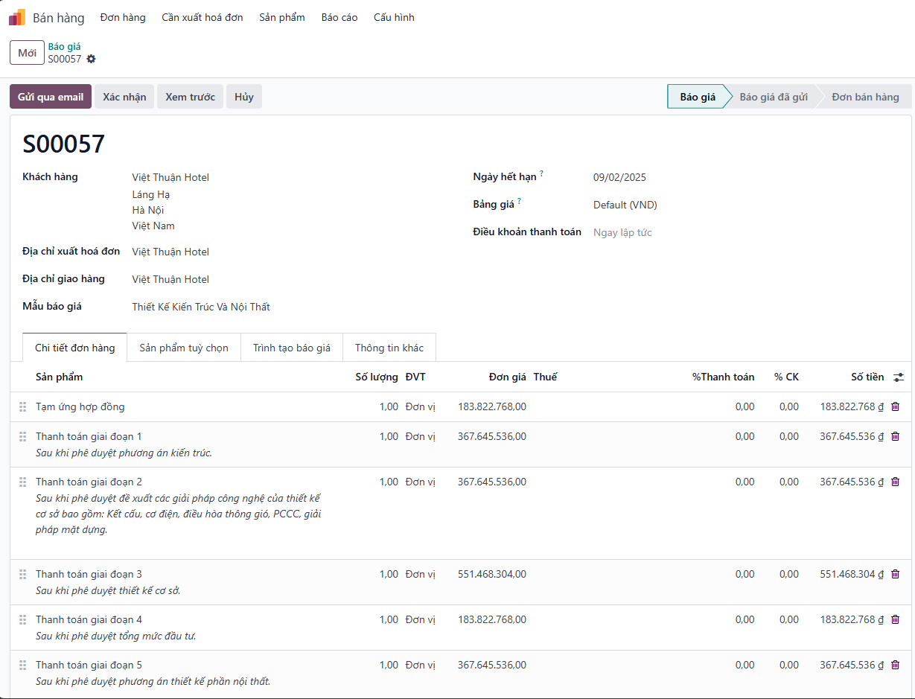
Task: Switch to the Sản phẩm tuỳ chọn tab
Action: [x=184, y=348]
